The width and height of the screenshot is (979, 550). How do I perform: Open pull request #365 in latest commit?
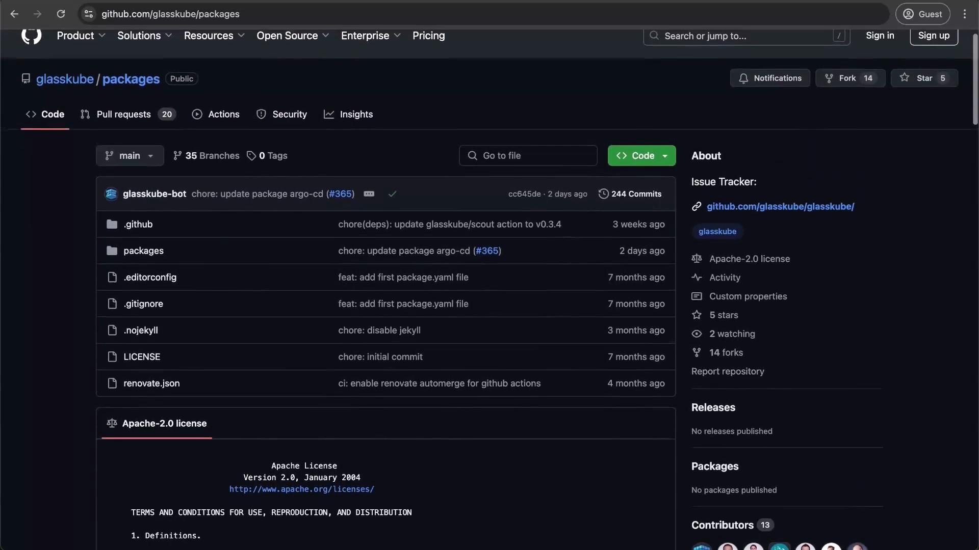tap(341, 194)
